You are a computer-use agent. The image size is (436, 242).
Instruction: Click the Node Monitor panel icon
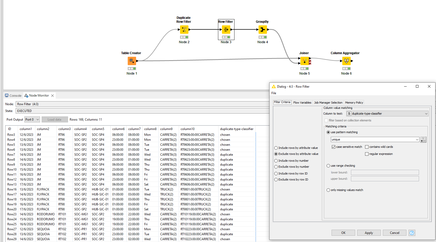click(26, 95)
